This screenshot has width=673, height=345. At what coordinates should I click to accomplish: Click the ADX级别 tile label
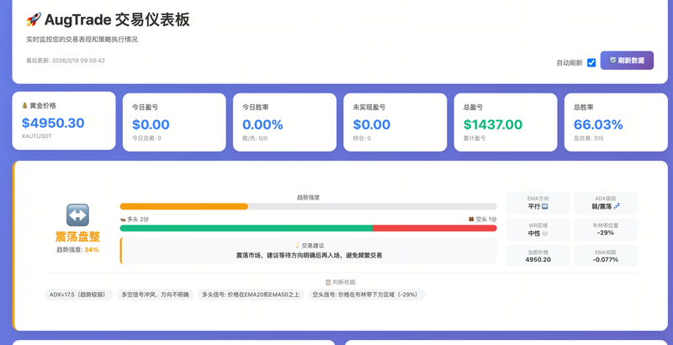(606, 199)
